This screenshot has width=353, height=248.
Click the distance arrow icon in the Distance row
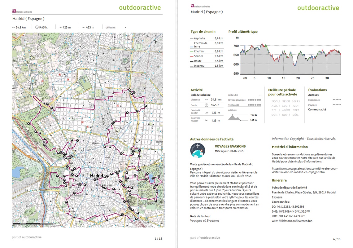(x=207, y=100)
